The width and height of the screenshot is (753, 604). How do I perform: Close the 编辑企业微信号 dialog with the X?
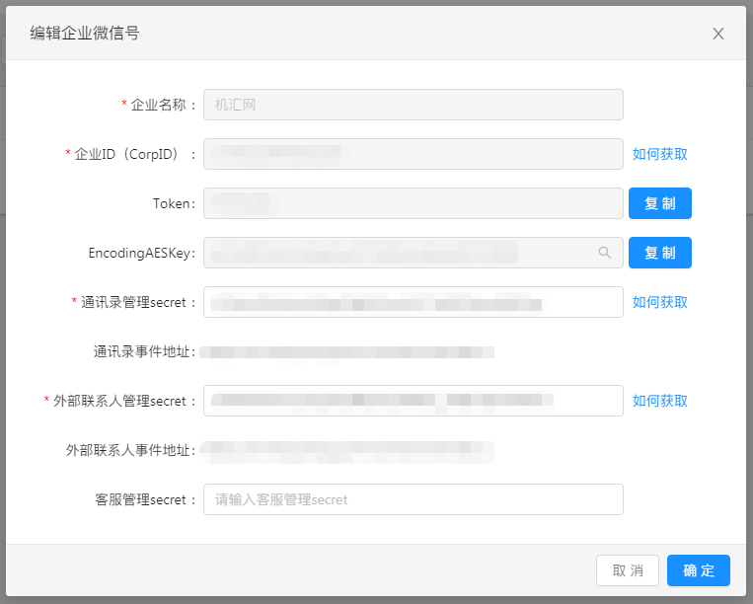[x=717, y=34]
